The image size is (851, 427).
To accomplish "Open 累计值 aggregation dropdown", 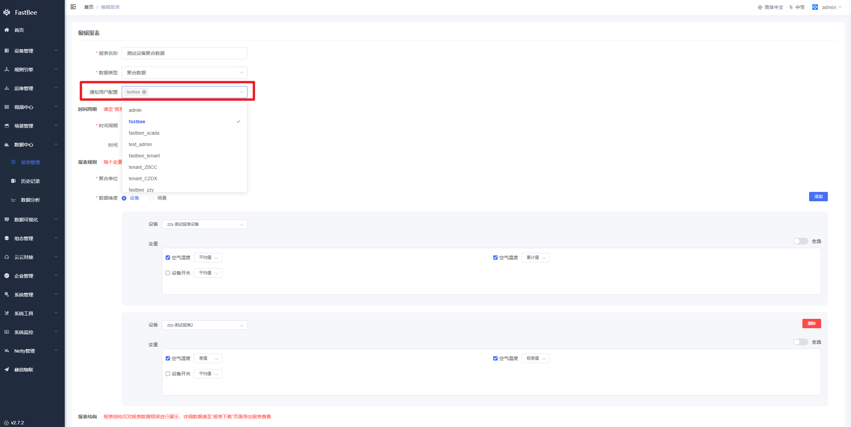I will click(535, 258).
